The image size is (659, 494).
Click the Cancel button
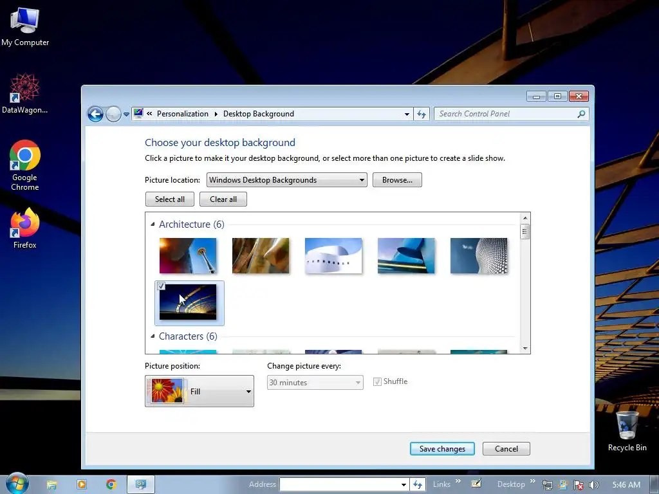point(506,448)
